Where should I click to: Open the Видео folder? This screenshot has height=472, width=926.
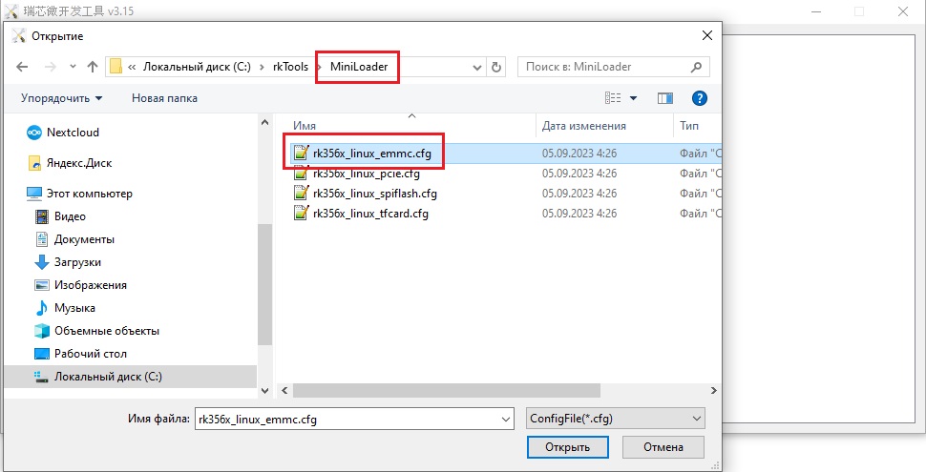[70, 216]
